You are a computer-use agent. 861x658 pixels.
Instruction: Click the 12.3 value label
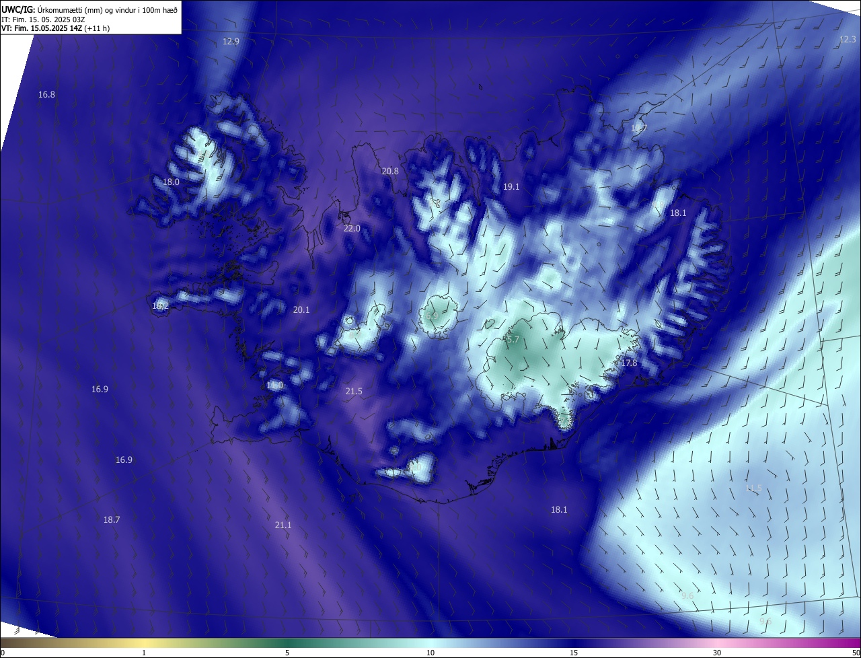[x=848, y=40]
